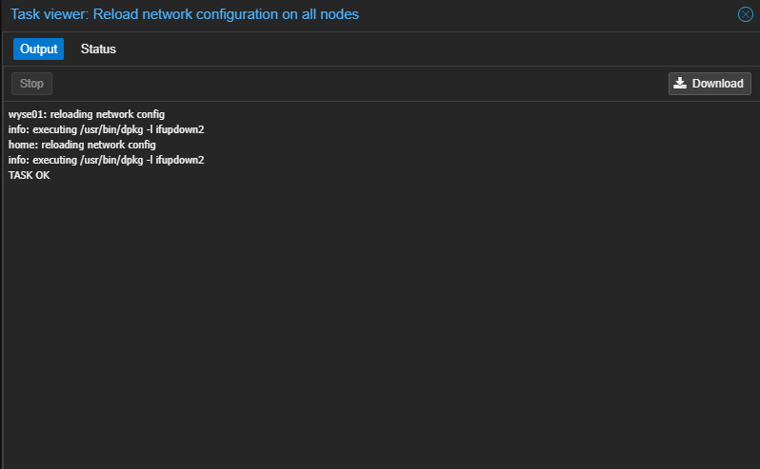Select the 'home: reloading network config' log line
Viewport: 760px width, 469px height.
click(x=82, y=145)
